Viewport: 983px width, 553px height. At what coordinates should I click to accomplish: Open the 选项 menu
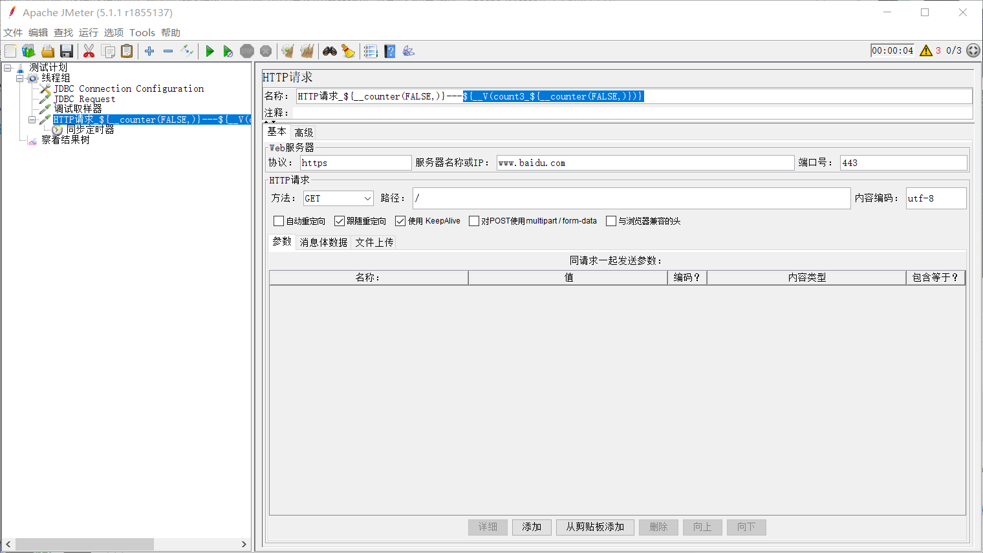click(114, 33)
